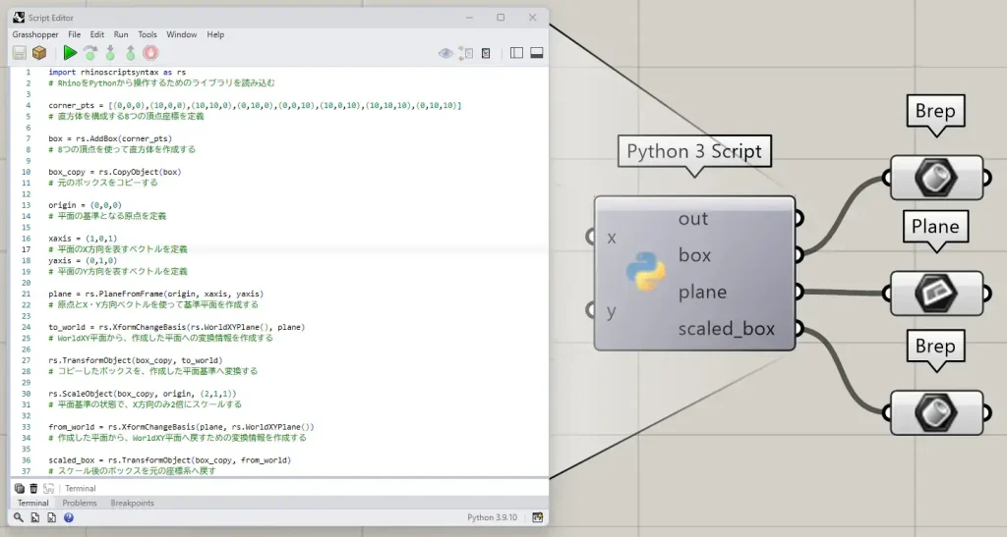
Task: Click line number 17 in the gutter
Action: (27, 249)
